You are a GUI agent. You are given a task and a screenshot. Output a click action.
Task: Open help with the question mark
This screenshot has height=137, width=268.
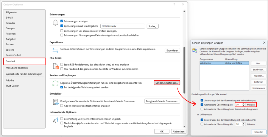click(x=174, y=4)
